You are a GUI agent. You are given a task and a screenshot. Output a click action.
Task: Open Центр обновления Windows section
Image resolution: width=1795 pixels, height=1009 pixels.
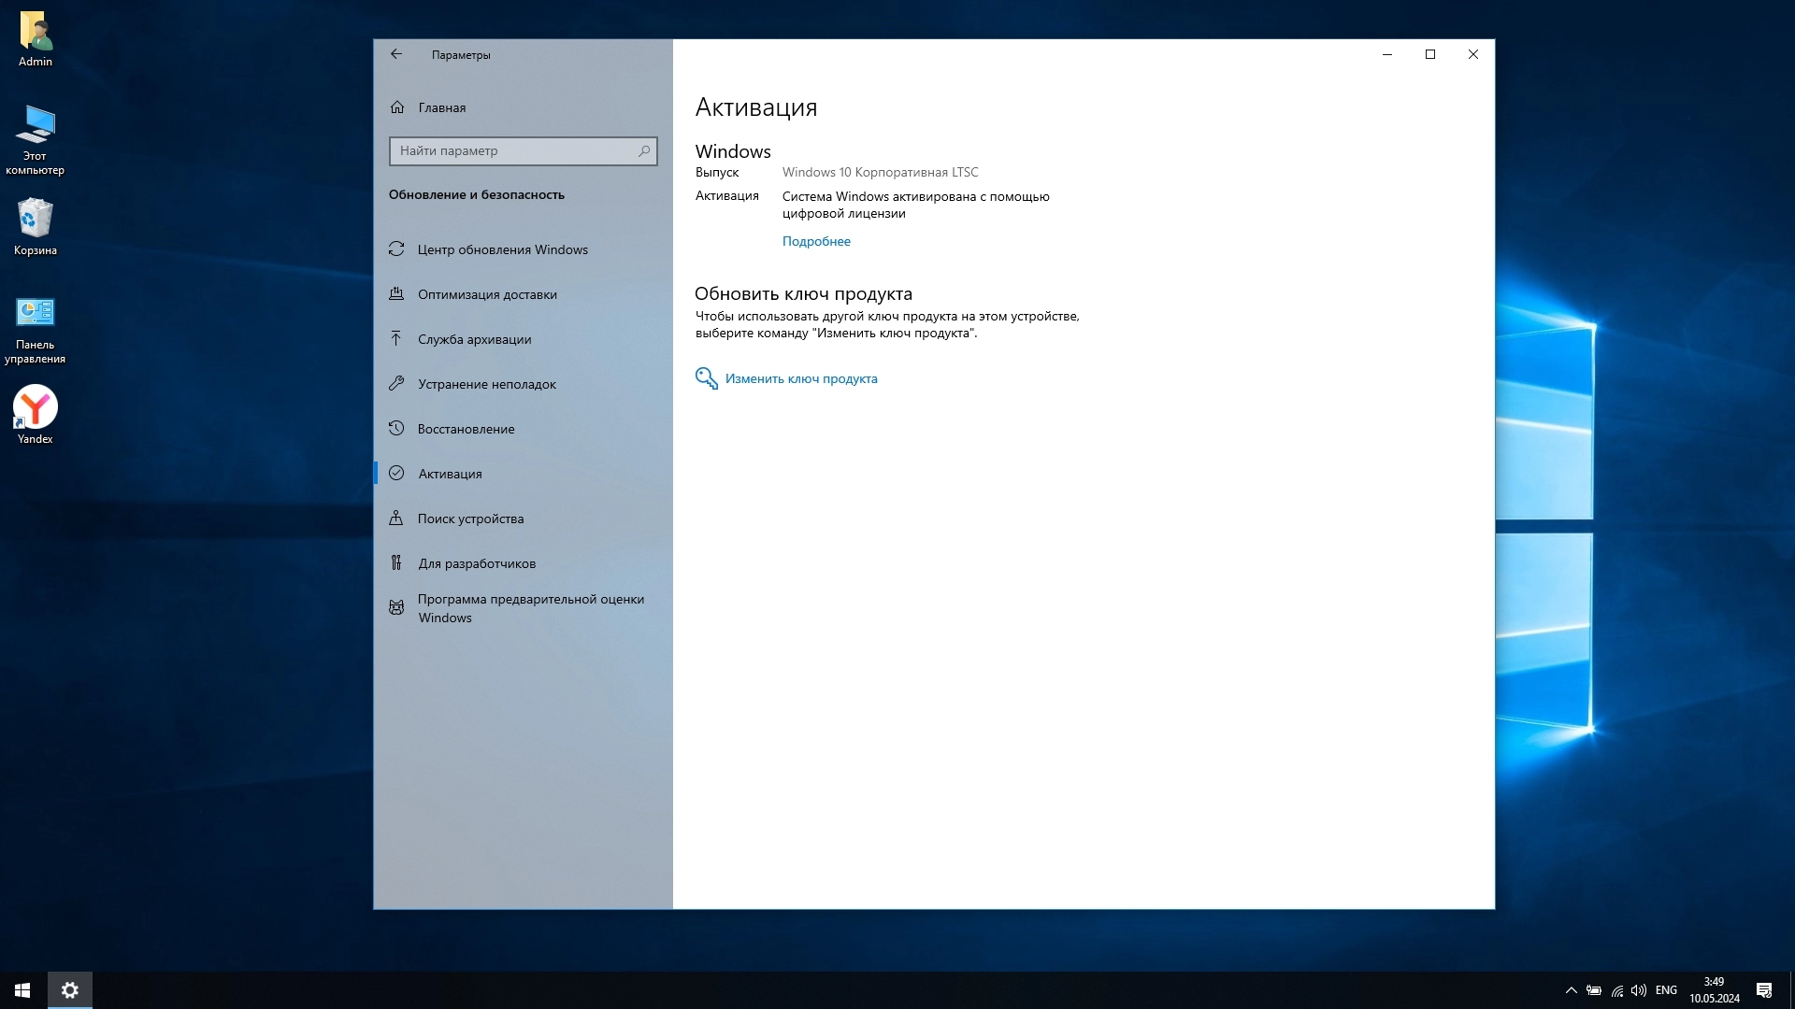coord(502,249)
